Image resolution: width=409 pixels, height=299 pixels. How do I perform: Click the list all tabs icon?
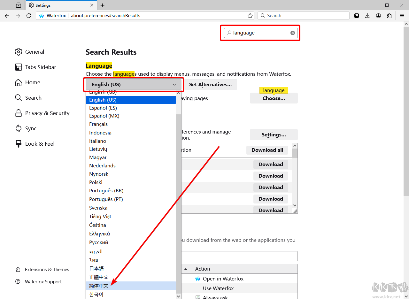pyautogui.click(x=19, y=5)
